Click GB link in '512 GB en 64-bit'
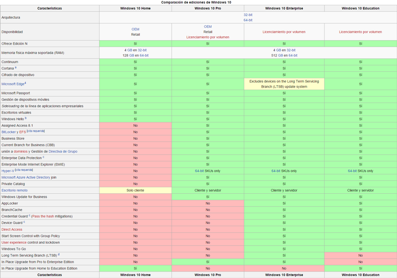Viewport: 397px width, 278px height. pos(280,56)
